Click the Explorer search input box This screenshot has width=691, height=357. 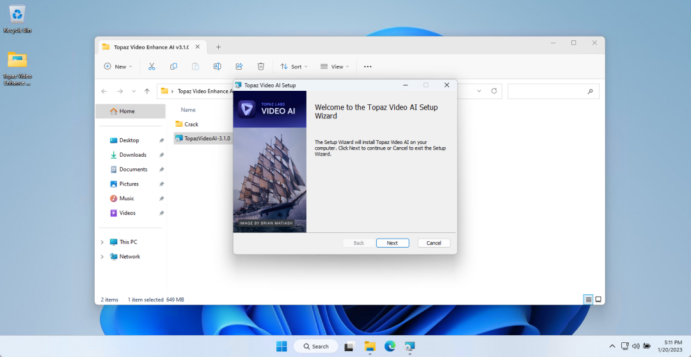click(x=553, y=91)
